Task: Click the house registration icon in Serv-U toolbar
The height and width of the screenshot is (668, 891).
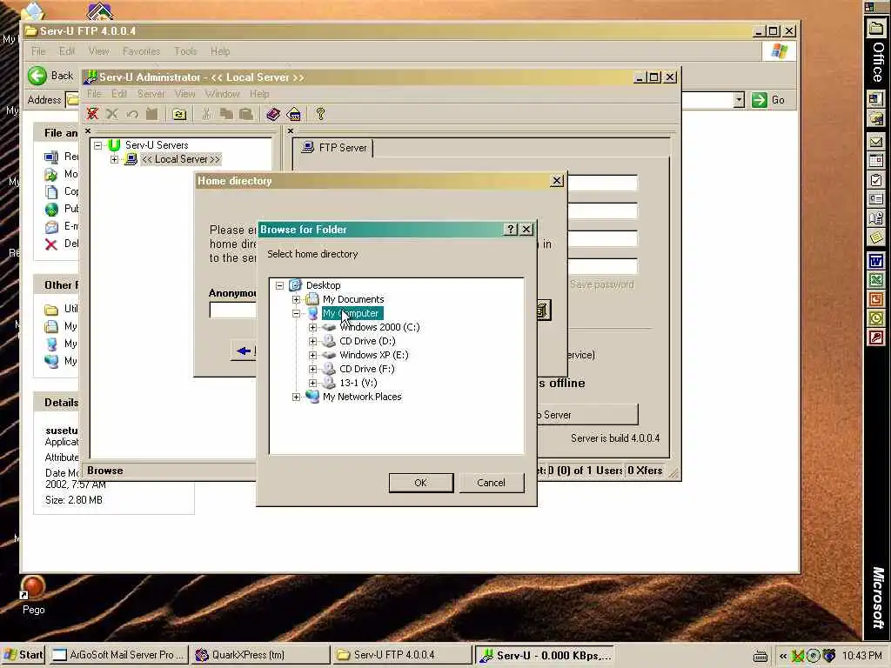Action: point(294,114)
